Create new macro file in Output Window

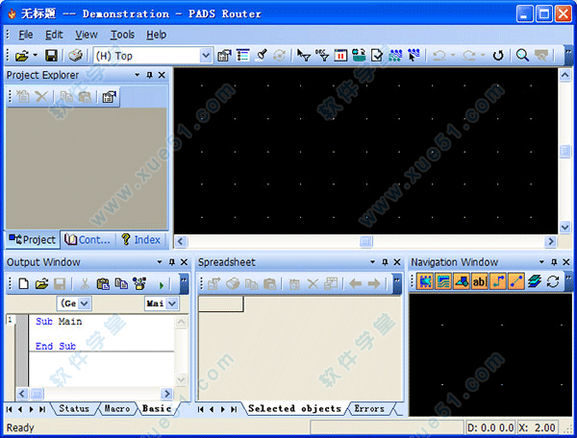[24, 283]
